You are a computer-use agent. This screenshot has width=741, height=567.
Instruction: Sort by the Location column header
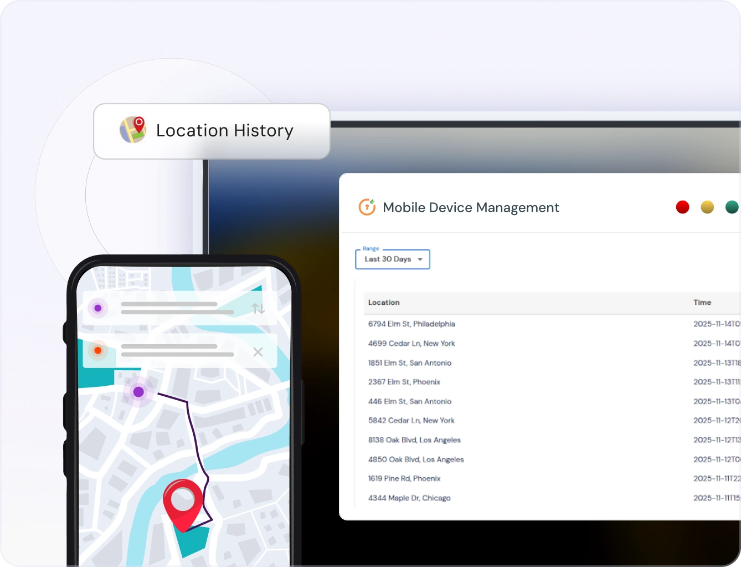coord(384,303)
